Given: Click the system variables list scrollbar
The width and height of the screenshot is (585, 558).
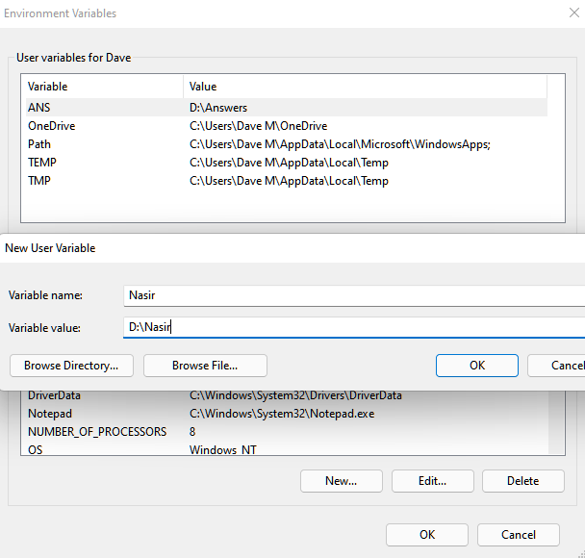Looking at the screenshot, I should [x=556, y=422].
